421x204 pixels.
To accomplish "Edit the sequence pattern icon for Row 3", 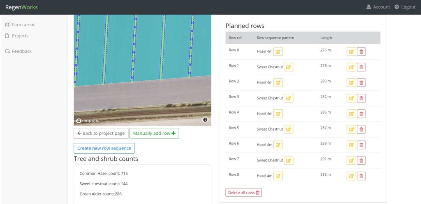I will point(289,98).
